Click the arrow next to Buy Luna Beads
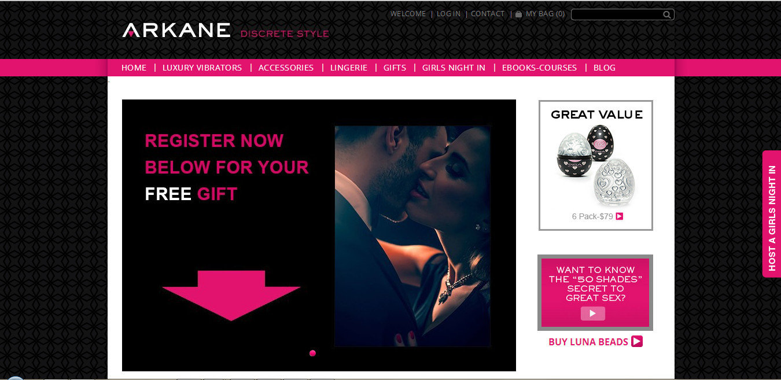The width and height of the screenshot is (781, 380). 637,341
